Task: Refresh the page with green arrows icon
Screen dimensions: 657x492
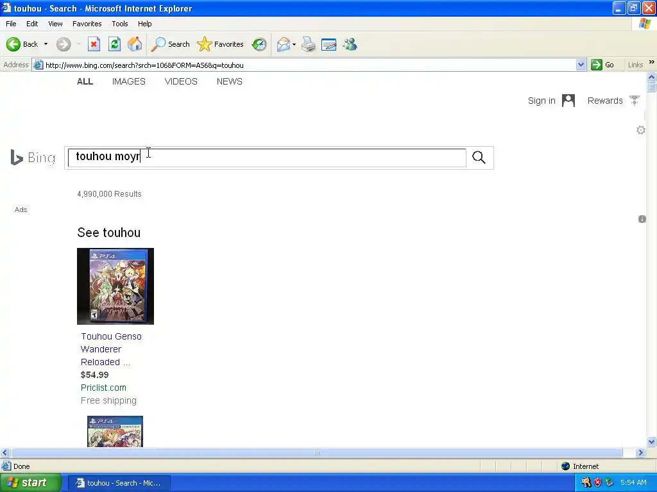Action: (x=114, y=44)
